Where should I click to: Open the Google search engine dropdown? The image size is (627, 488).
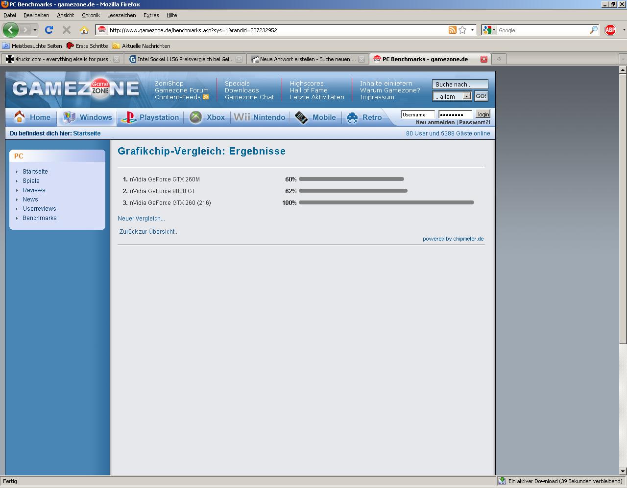point(489,30)
